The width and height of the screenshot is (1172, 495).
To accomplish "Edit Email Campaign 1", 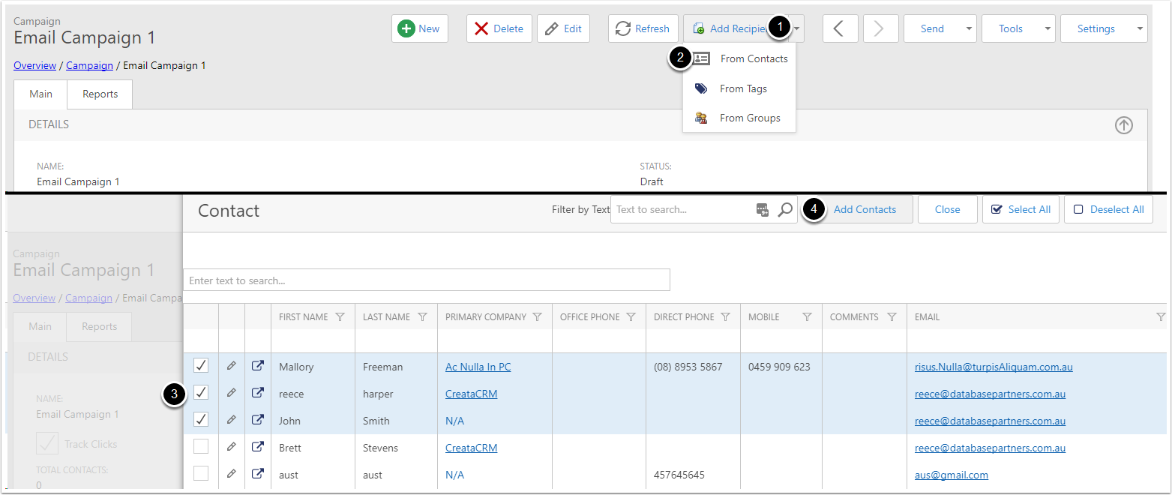I will (x=563, y=28).
